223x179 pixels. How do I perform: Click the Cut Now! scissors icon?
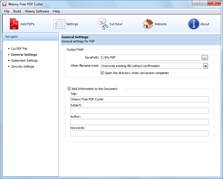tap(102, 24)
